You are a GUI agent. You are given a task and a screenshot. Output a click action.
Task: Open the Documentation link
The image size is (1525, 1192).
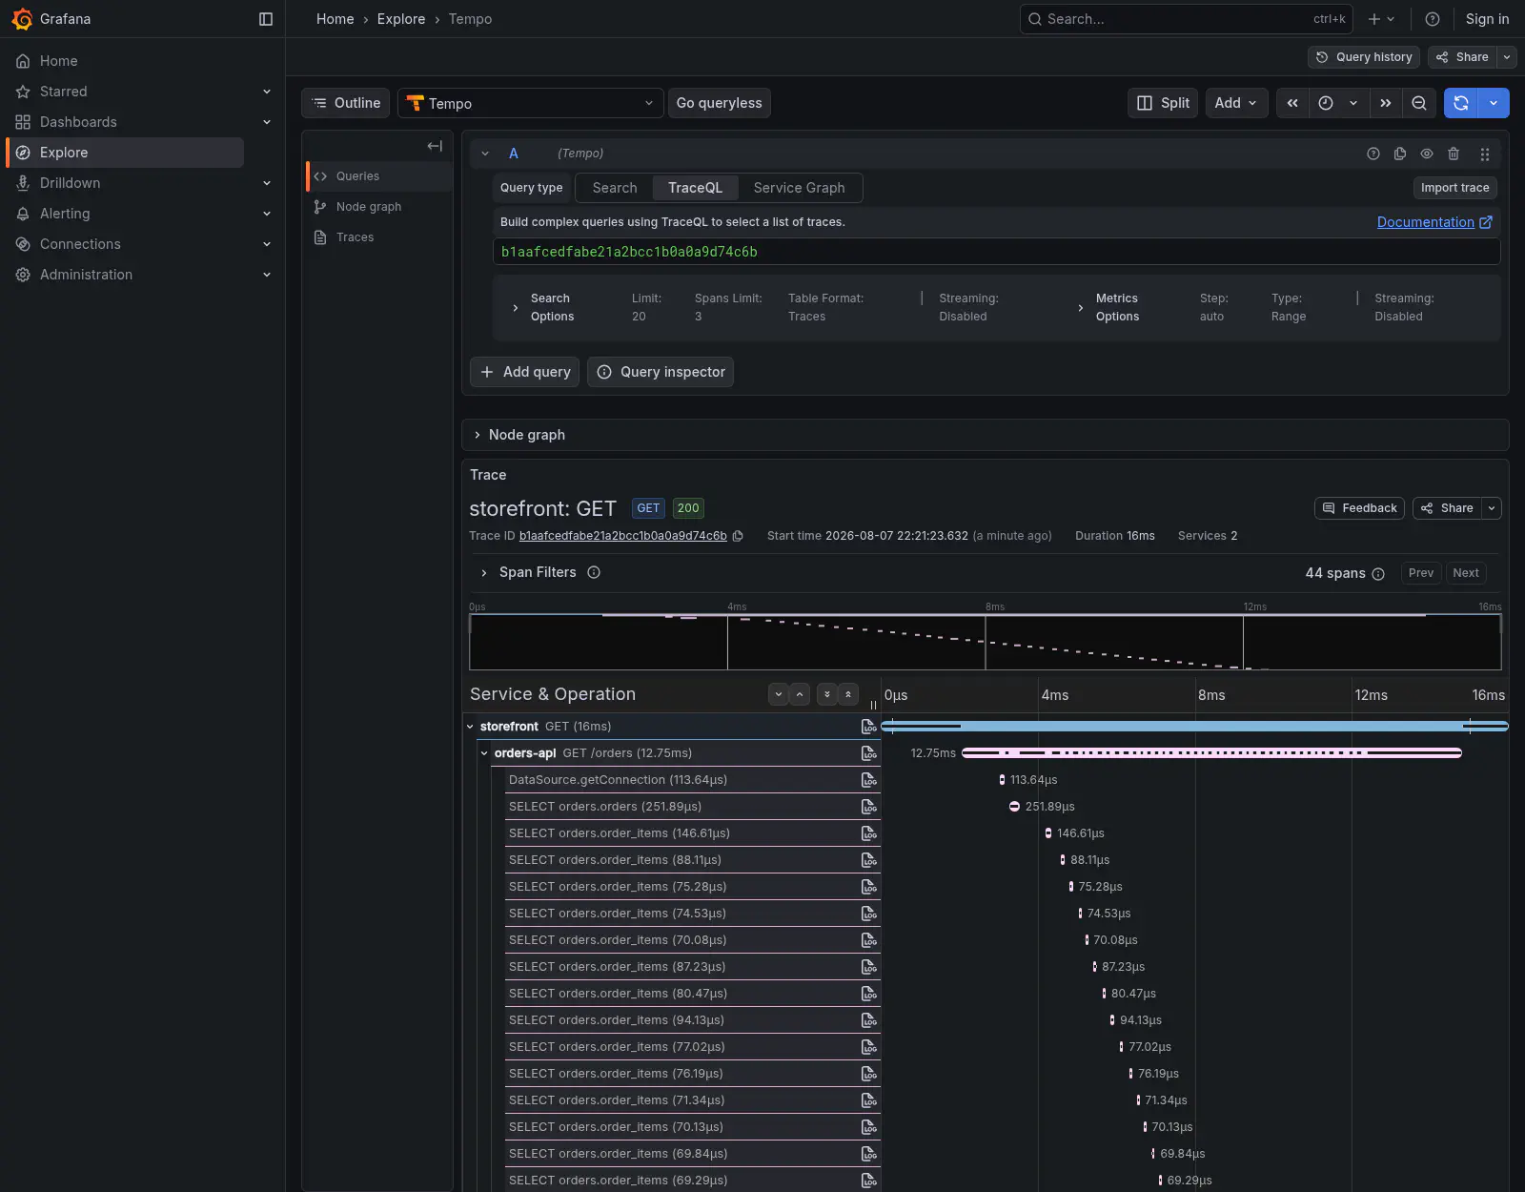[1434, 222]
